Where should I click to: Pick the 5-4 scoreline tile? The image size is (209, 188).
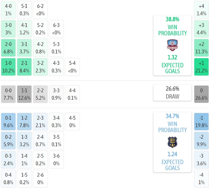pos(72,67)
